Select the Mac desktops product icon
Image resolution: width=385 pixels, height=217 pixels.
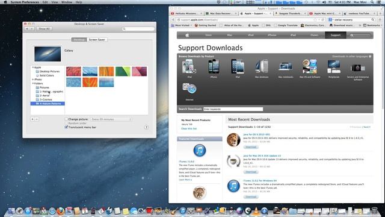262,66
